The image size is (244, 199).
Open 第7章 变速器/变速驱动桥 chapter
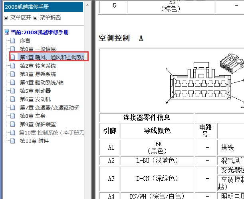pos(50,107)
